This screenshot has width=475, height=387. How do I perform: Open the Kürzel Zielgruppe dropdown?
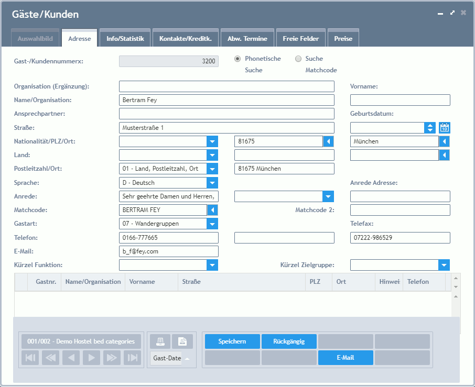click(444, 265)
